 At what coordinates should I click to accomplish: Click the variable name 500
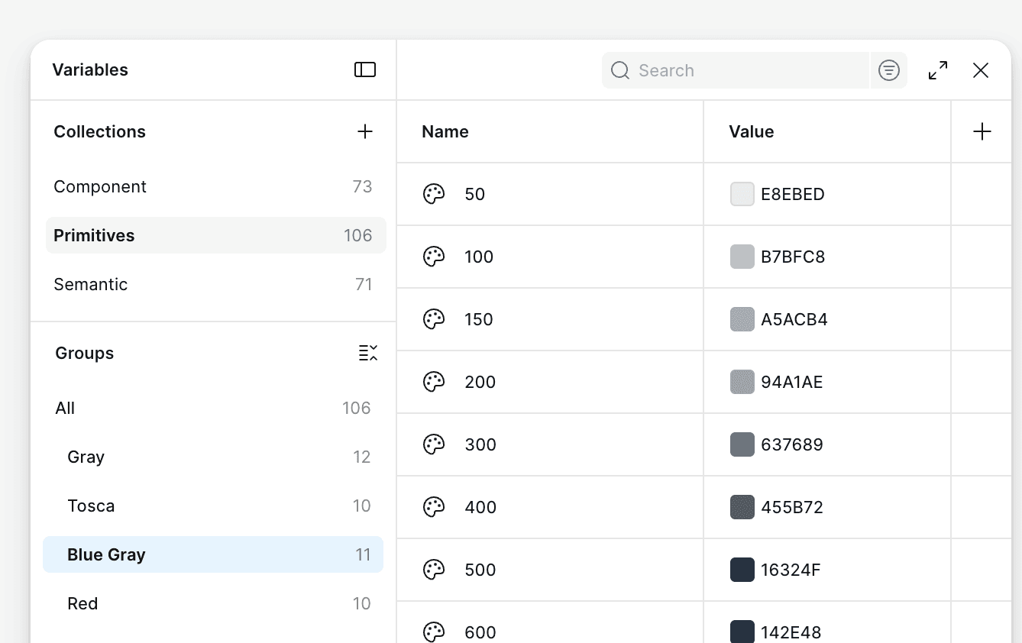tap(480, 570)
